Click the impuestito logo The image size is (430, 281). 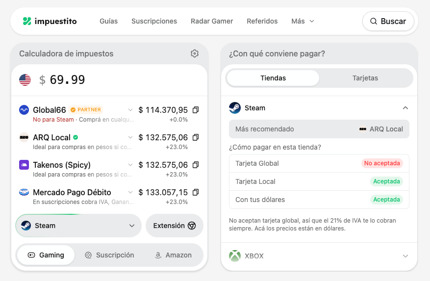pyautogui.click(x=50, y=21)
